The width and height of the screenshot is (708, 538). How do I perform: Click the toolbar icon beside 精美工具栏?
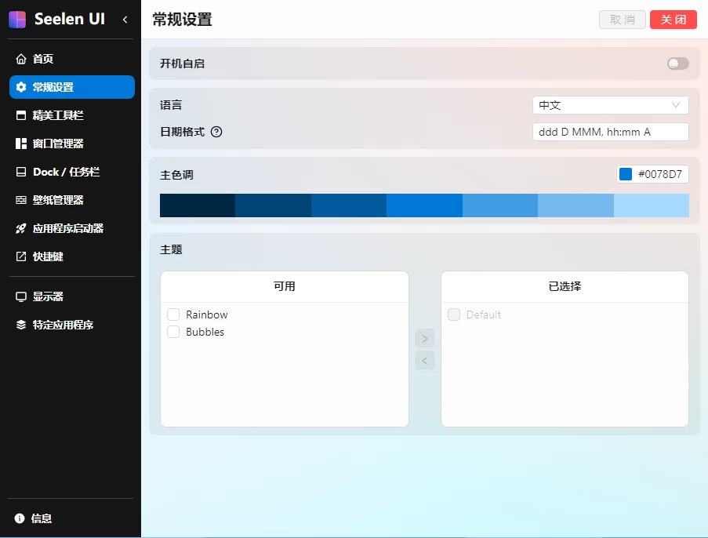[x=21, y=115]
